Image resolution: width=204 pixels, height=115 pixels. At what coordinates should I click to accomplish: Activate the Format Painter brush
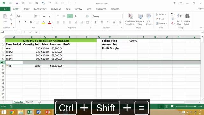click(11, 24)
